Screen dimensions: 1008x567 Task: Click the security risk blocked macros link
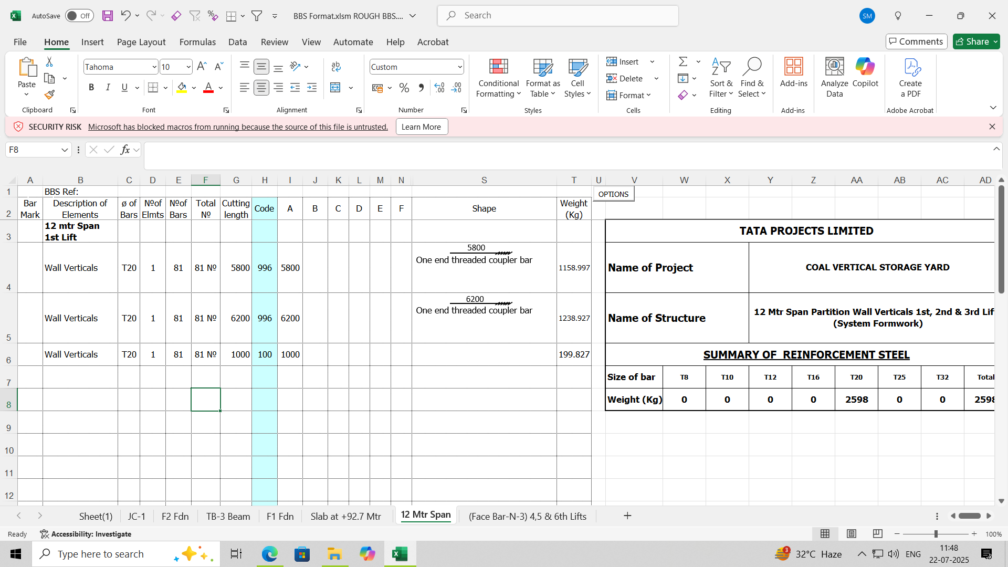coord(238,127)
